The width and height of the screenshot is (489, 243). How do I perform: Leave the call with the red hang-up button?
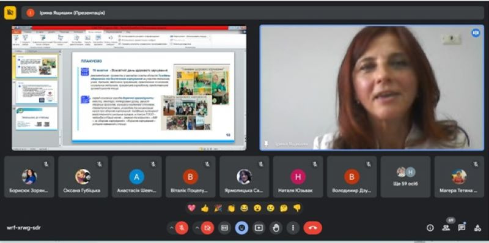click(312, 228)
